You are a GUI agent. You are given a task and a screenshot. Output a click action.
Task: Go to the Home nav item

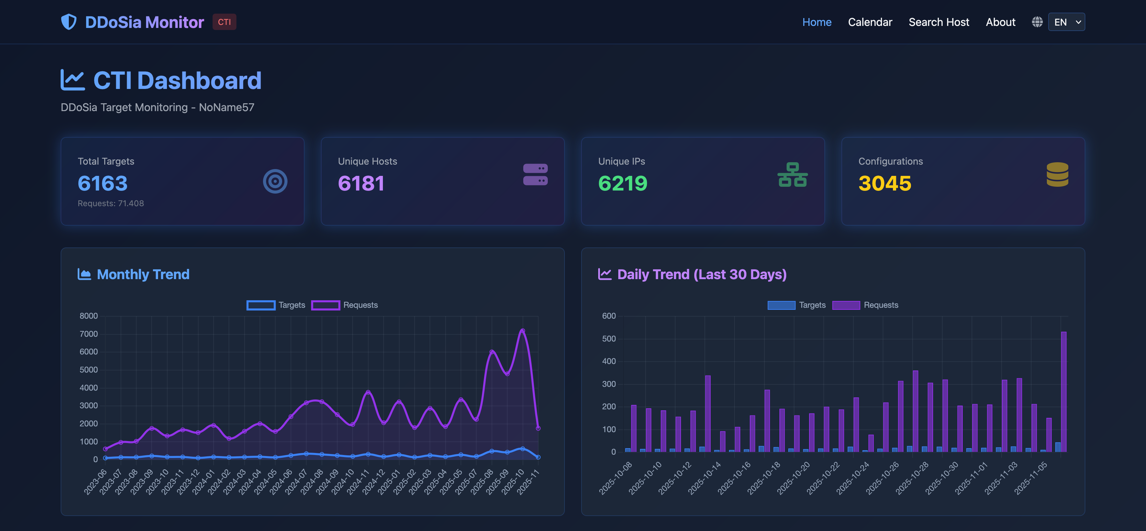[816, 22]
